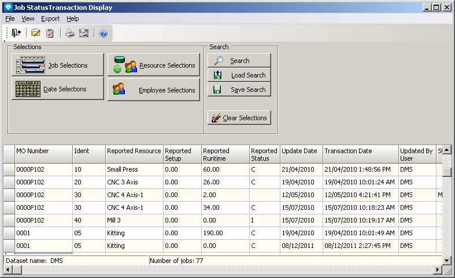Open the File menu
Image resolution: width=455 pixels, height=278 pixels.
pyautogui.click(x=10, y=18)
